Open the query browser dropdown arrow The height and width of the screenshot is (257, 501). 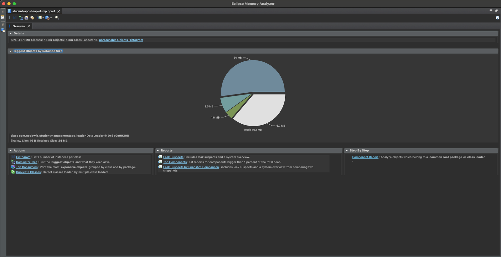51,18
